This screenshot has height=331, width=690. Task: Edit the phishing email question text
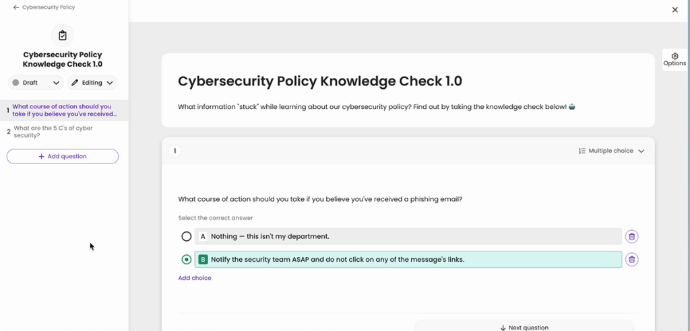[320, 199]
